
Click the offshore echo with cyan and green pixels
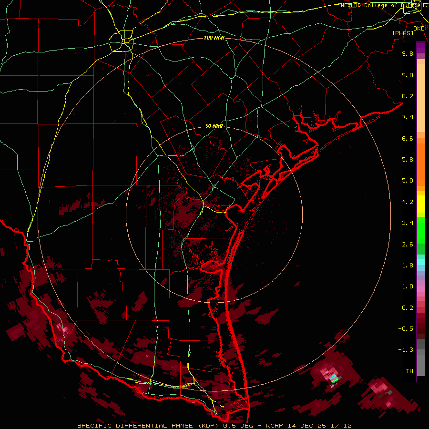point(334,379)
